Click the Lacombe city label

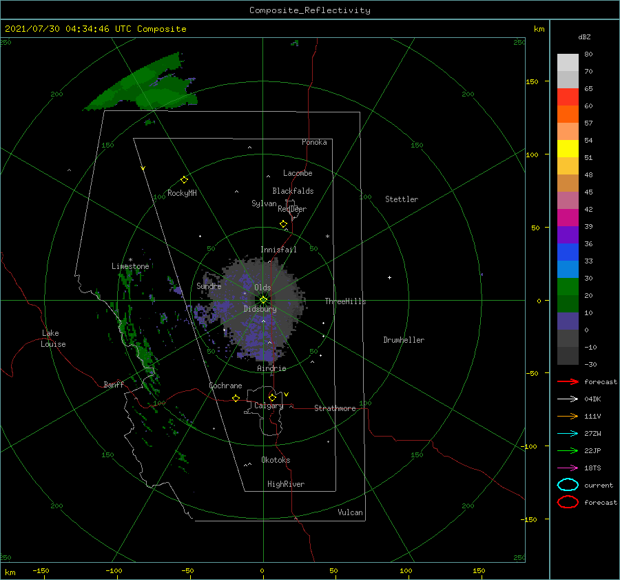coord(298,173)
